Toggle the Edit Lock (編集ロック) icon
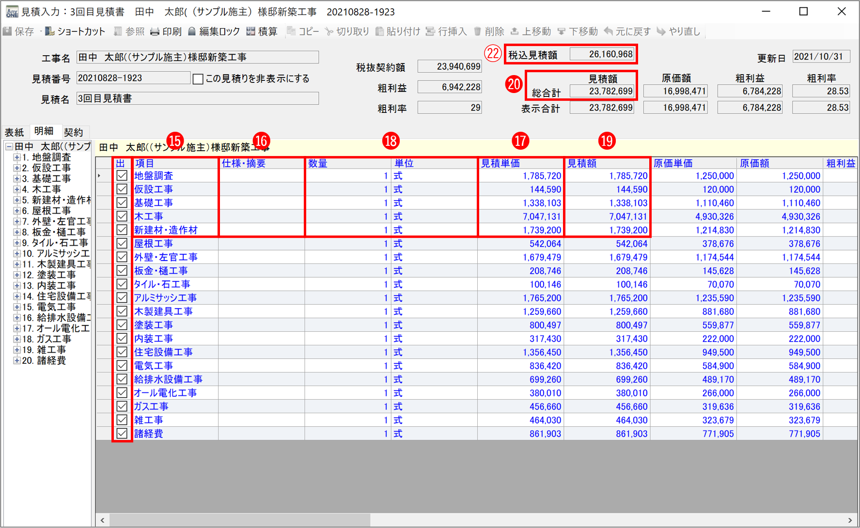The height and width of the screenshot is (528, 860). coord(192,31)
